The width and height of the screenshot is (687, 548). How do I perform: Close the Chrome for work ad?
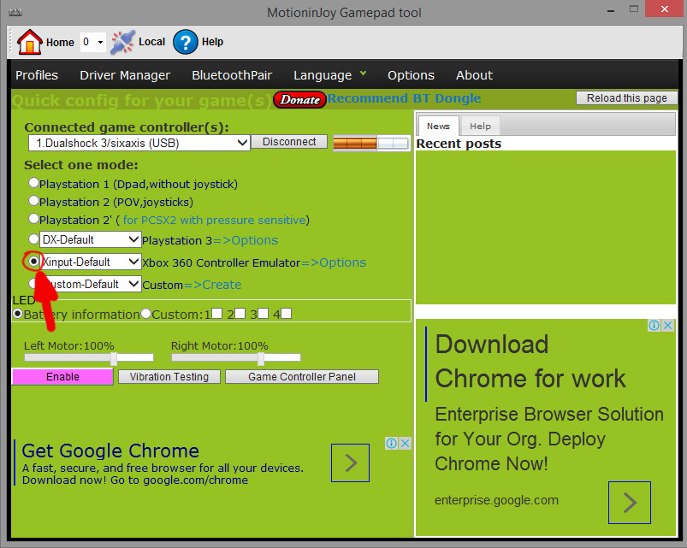click(x=667, y=325)
